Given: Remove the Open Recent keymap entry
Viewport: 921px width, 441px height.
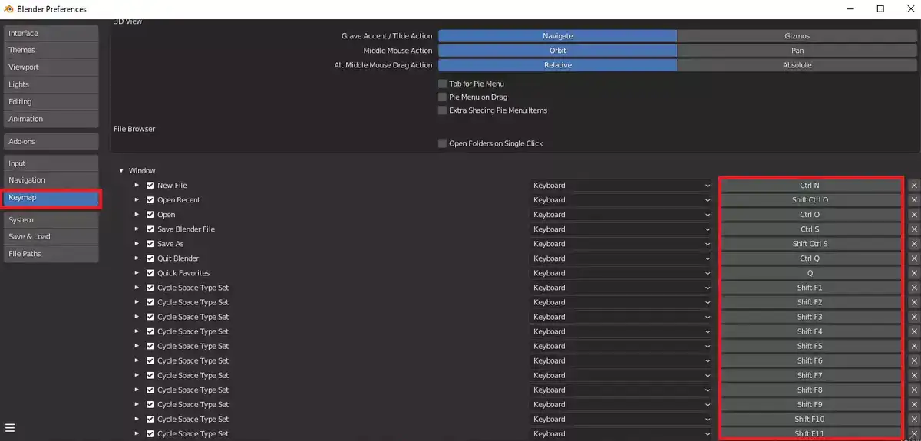Looking at the screenshot, I should click(913, 200).
